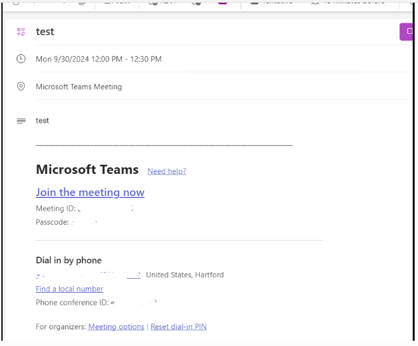
Task: Open the Need help? link
Action: click(x=166, y=171)
